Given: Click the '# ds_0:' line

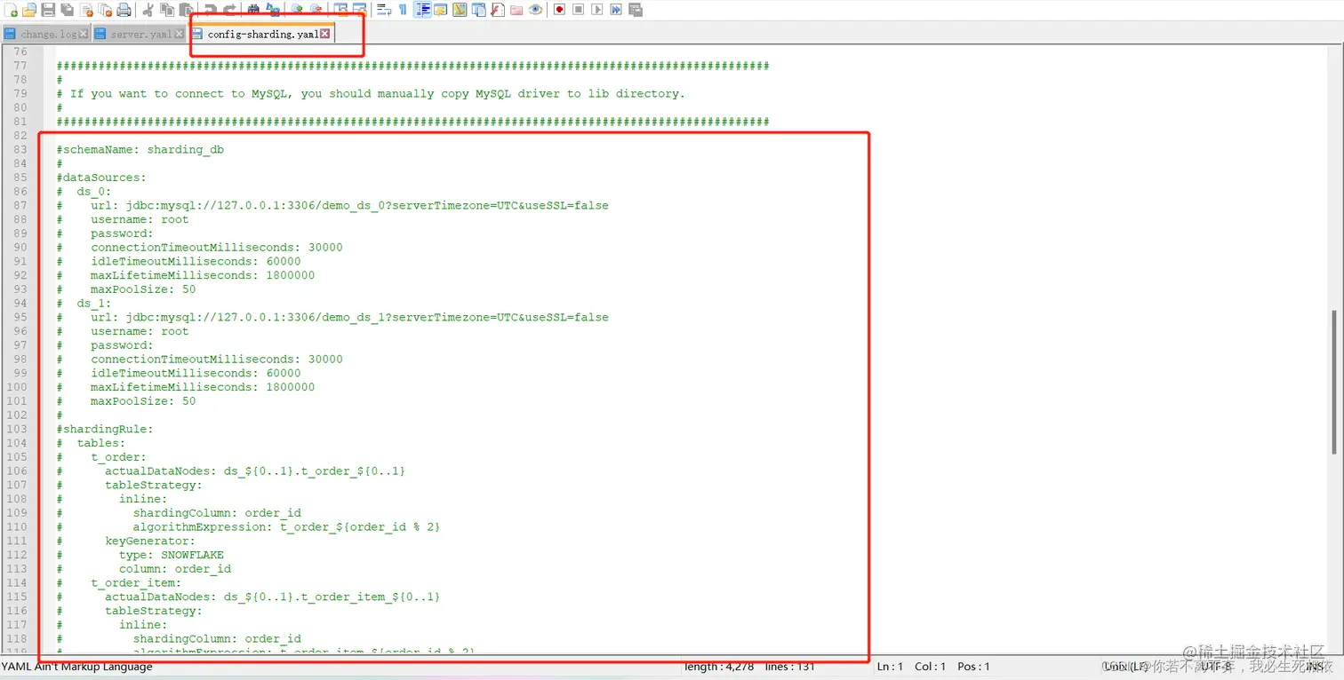Looking at the screenshot, I should (84, 191).
